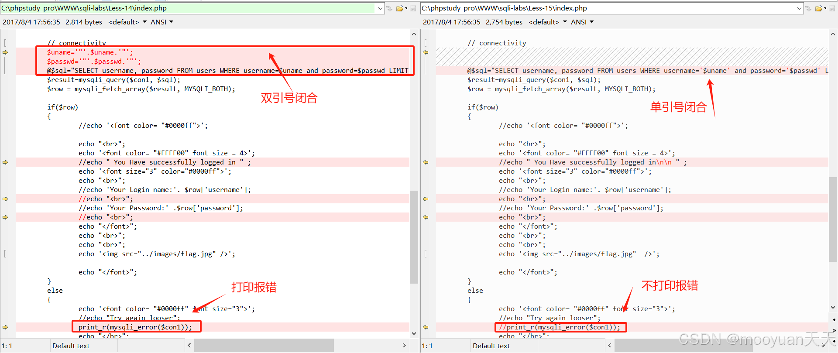The image size is (838, 353).
Task: Open the small arrow beside left open-folder icon
Action: click(x=406, y=8)
